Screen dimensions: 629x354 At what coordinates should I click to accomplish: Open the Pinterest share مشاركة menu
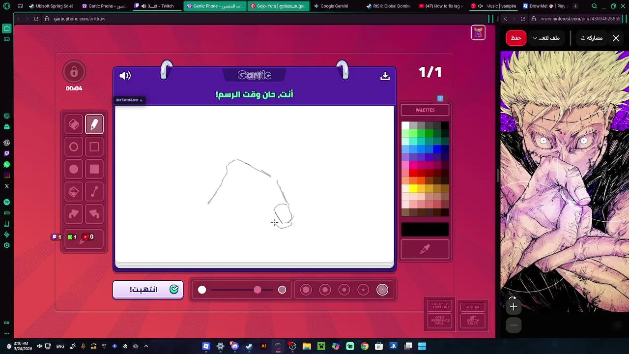coord(592,38)
